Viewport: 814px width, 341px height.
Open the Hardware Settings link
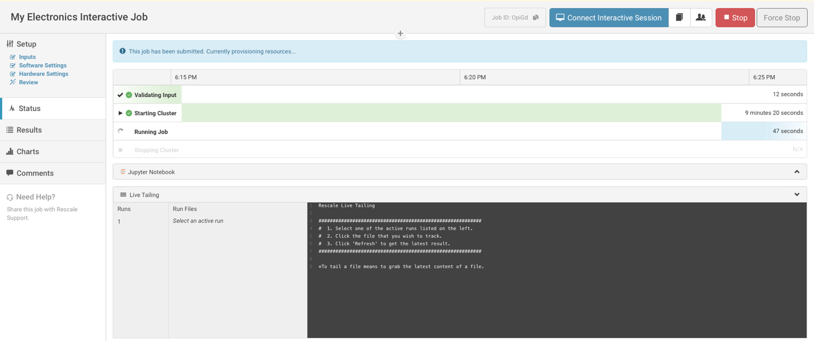43,74
